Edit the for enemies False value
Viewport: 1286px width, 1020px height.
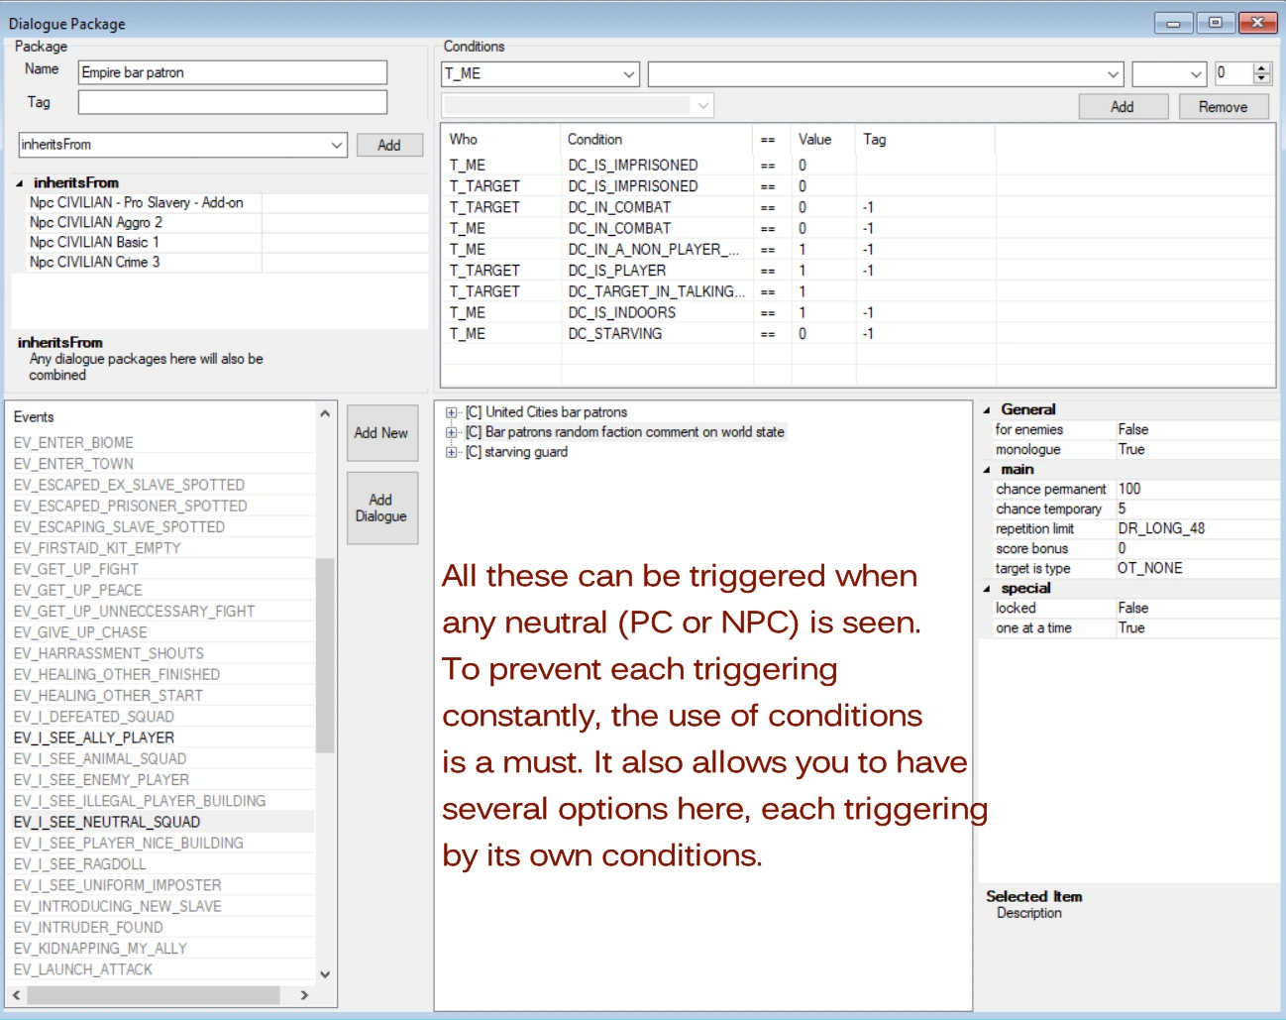[1196, 429]
